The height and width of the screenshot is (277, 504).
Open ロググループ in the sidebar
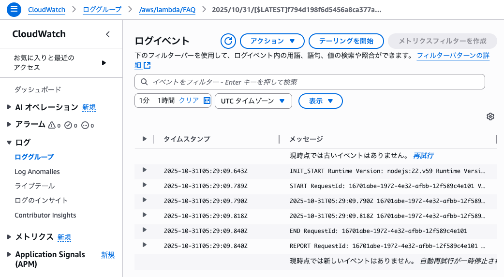(34, 157)
